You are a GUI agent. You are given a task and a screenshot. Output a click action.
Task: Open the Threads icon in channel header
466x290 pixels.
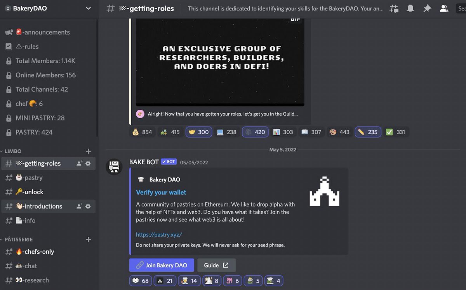(394, 8)
